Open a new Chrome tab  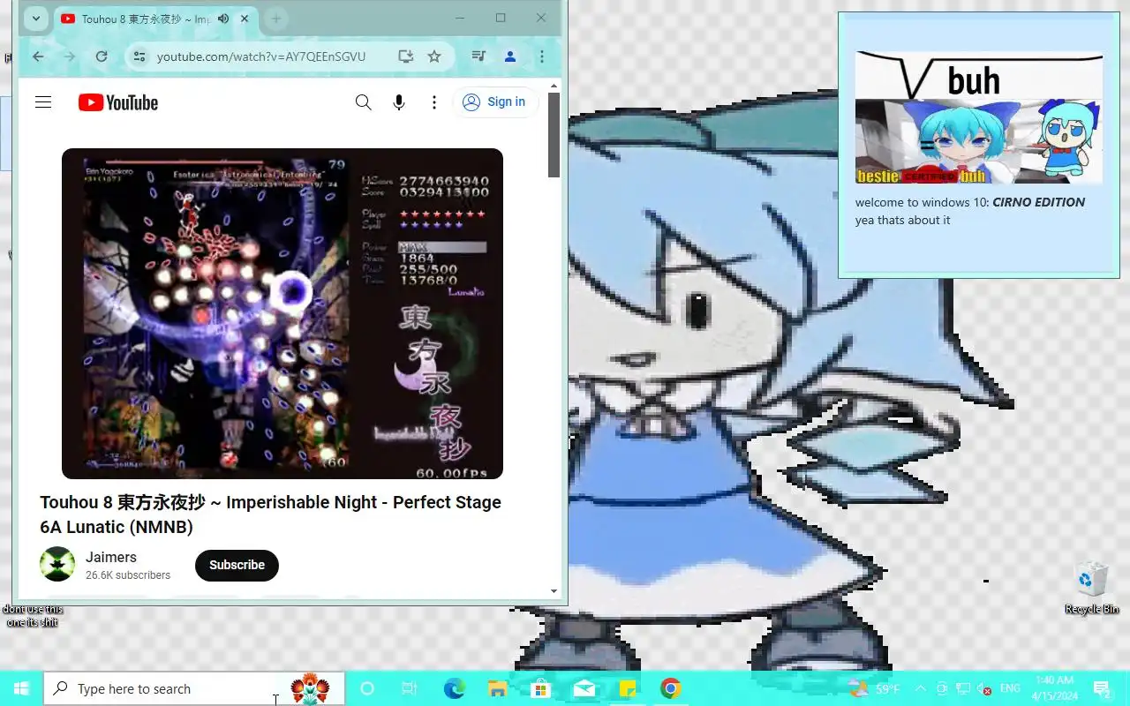click(275, 19)
